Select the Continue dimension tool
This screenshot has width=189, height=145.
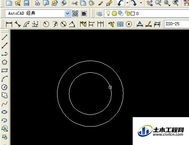101,24
